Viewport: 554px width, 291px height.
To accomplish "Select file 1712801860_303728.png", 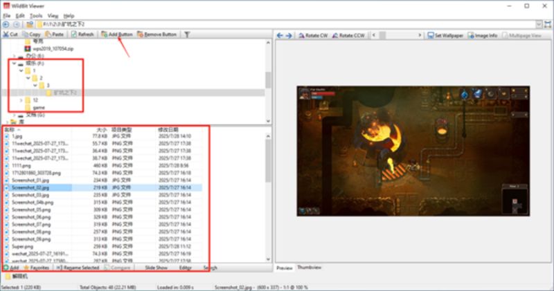I will click(37, 173).
